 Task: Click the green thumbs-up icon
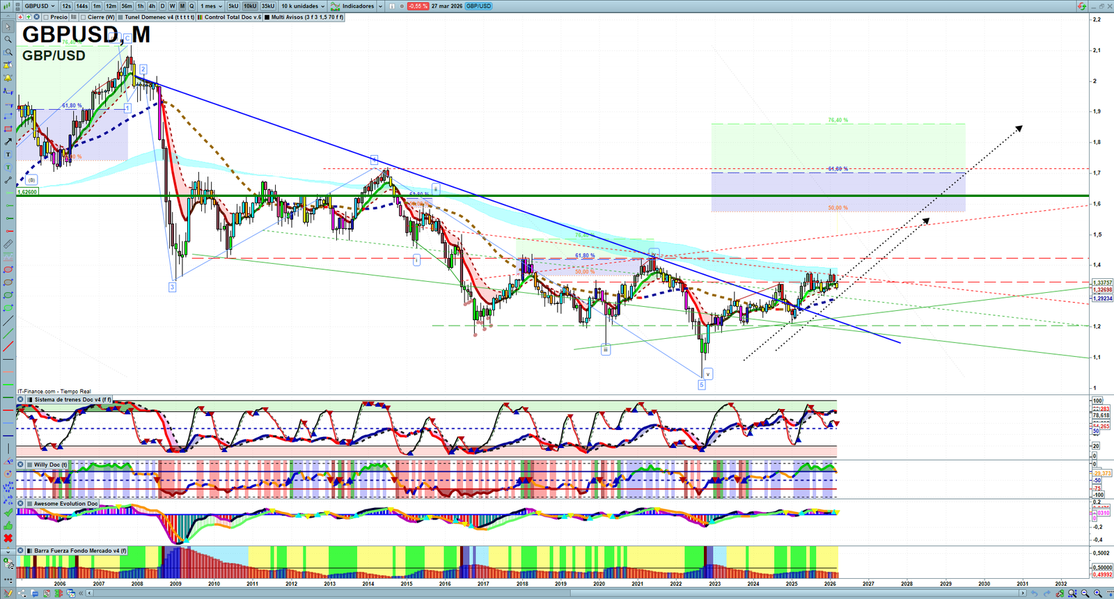[8, 525]
